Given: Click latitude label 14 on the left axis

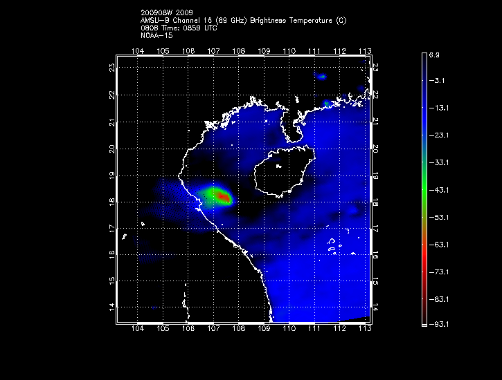Looking at the screenshot, I should point(111,306).
